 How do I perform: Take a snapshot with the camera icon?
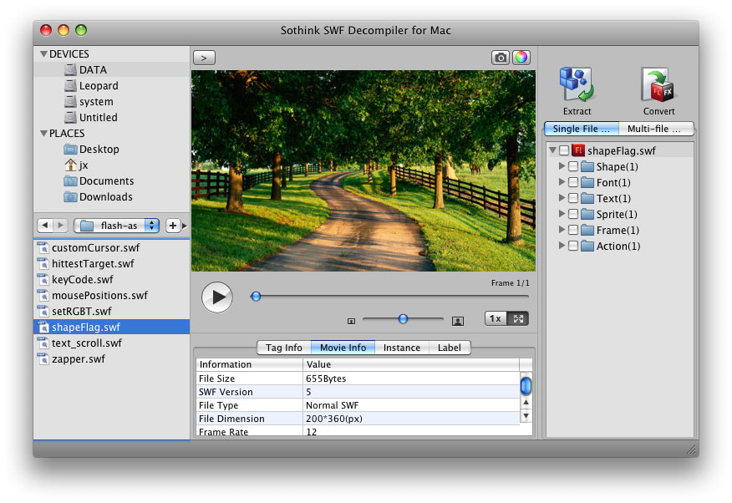(x=500, y=58)
